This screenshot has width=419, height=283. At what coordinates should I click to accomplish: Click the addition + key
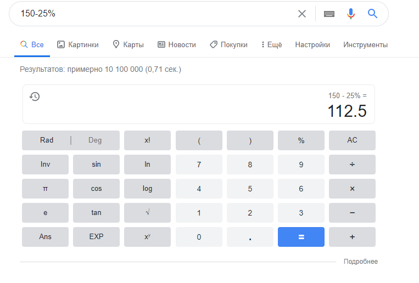[x=352, y=237]
